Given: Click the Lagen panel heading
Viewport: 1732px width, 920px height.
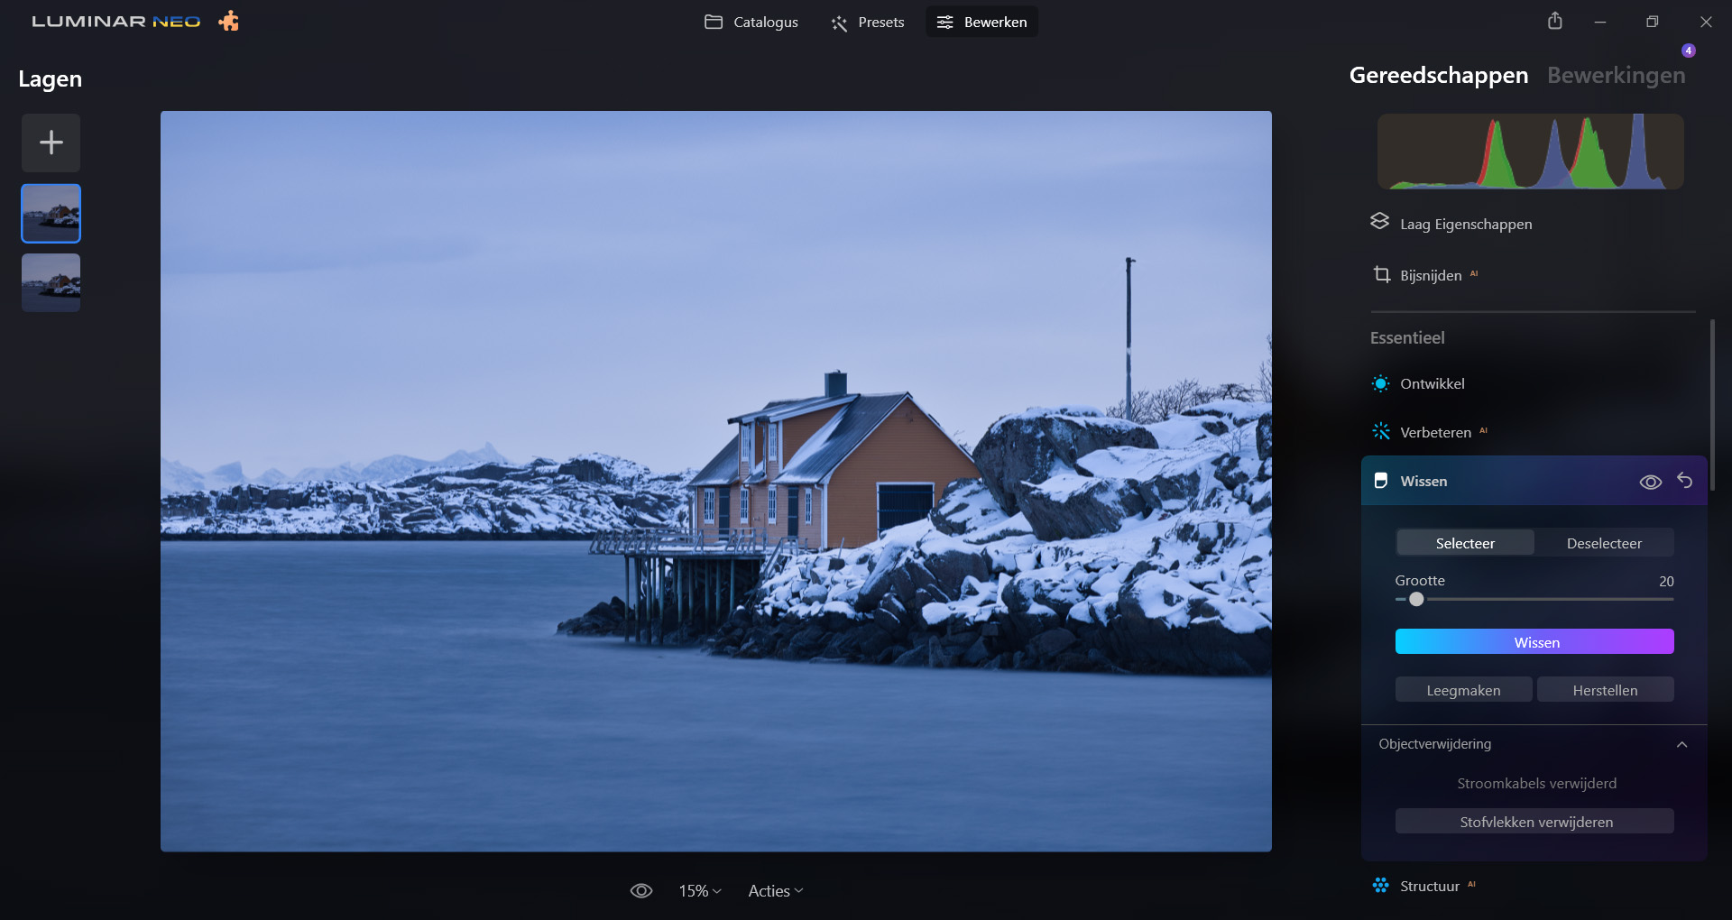Looking at the screenshot, I should [50, 79].
